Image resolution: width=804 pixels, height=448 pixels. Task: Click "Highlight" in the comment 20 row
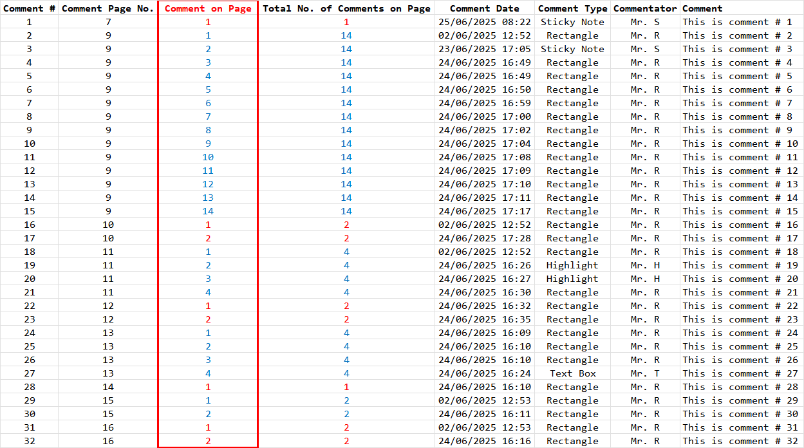[x=572, y=279]
